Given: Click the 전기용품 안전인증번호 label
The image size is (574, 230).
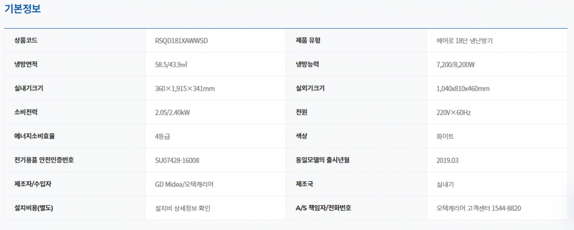Looking at the screenshot, I should tap(44, 160).
